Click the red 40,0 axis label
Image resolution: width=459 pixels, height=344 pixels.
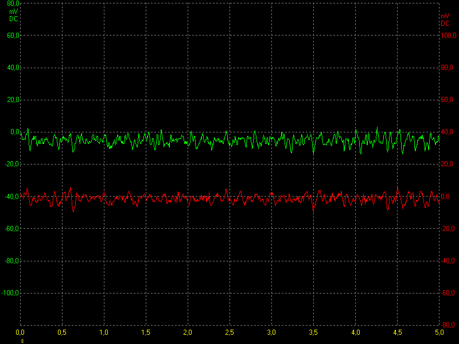447,132
